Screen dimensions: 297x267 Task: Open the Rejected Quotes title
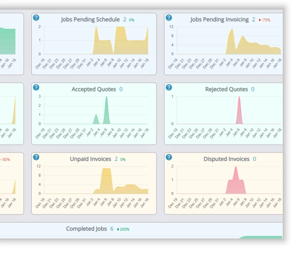pos(227,89)
